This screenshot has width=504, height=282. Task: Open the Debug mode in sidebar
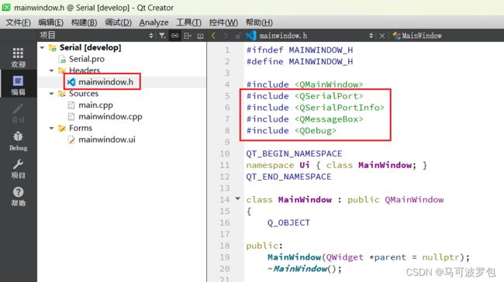click(18, 141)
